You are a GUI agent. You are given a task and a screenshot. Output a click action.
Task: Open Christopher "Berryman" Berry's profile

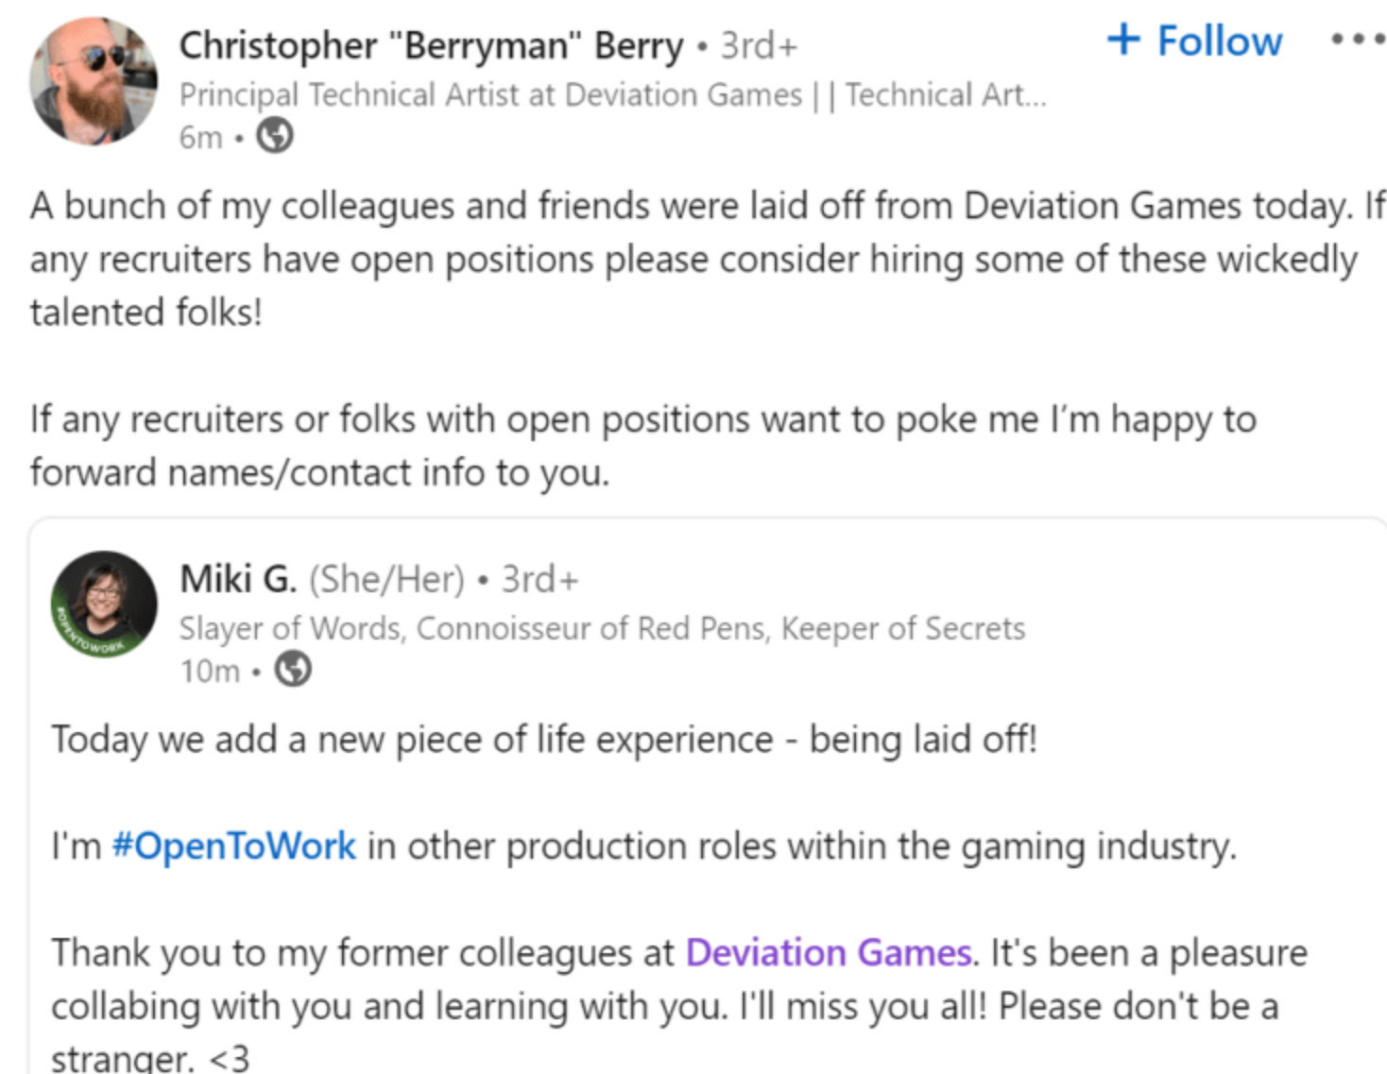[430, 43]
